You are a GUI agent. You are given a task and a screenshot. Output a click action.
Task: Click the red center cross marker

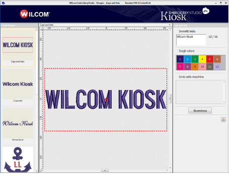[106, 100]
